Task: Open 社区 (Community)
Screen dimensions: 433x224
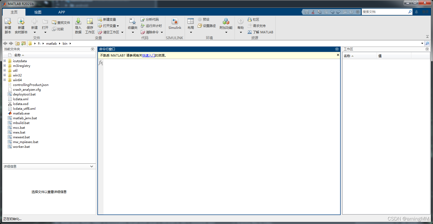Action: pos(253,20)
